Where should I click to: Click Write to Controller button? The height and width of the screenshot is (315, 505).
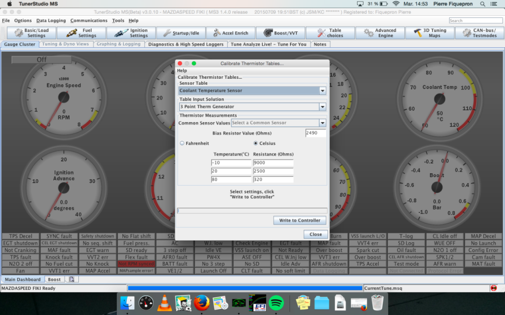pyautogui.click(x=299, y=220)
